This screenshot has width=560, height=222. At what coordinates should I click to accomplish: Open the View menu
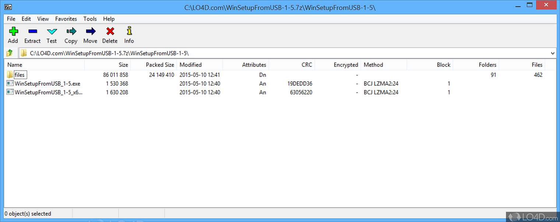[43, 19]
